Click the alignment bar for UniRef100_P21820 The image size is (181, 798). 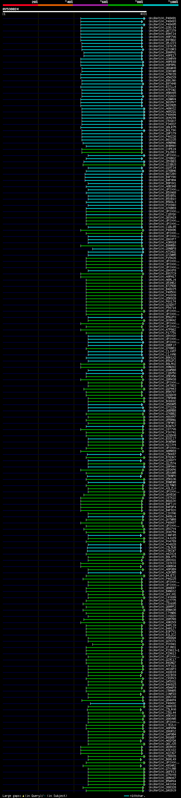[x=112, y=96]
